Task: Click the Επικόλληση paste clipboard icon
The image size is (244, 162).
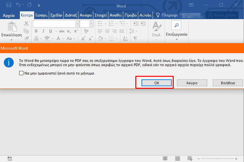Action: tap(12, 27)
